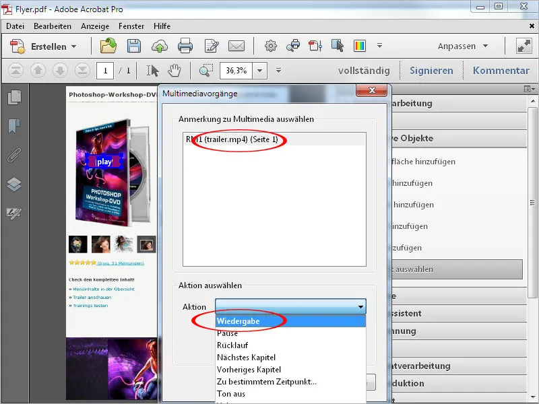This screenshot has width=539, height=404.
Task: Open attachments paperclip panel
Action: (13, 156)
